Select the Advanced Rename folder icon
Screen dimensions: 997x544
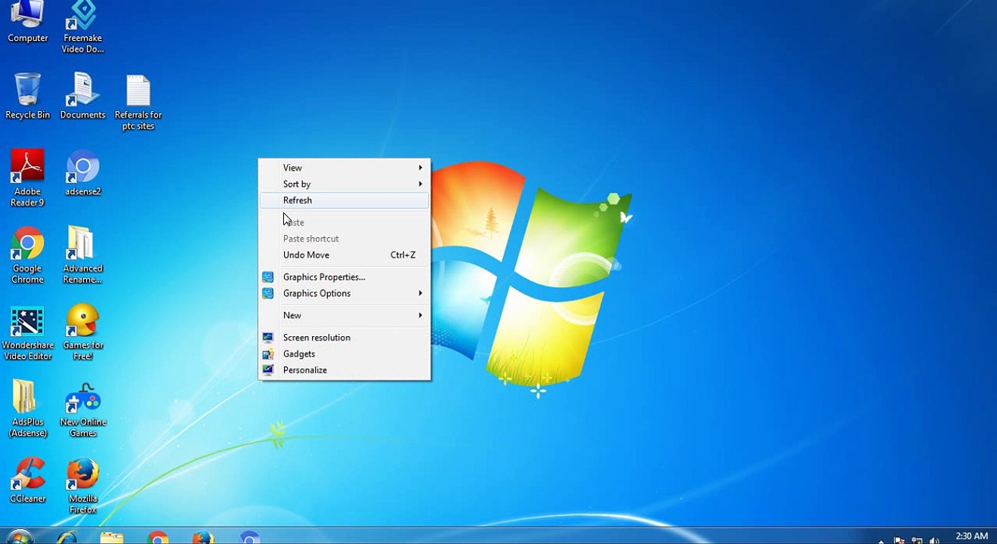coord(83,256)
